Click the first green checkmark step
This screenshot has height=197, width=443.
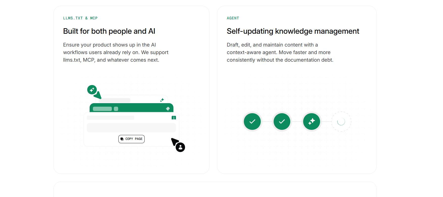252,122
